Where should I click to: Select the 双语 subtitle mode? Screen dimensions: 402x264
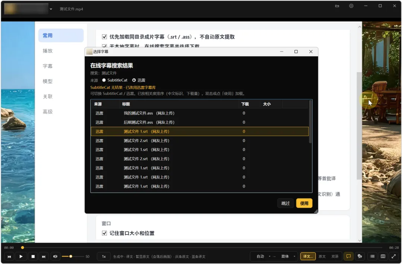click(x=335, y=256)
